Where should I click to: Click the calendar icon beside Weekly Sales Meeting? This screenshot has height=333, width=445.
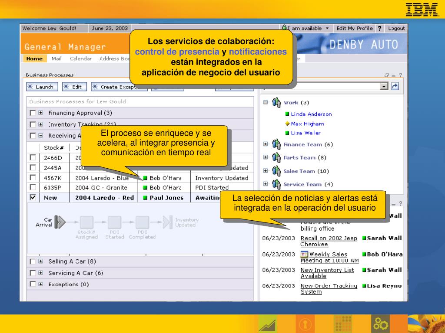304,254
